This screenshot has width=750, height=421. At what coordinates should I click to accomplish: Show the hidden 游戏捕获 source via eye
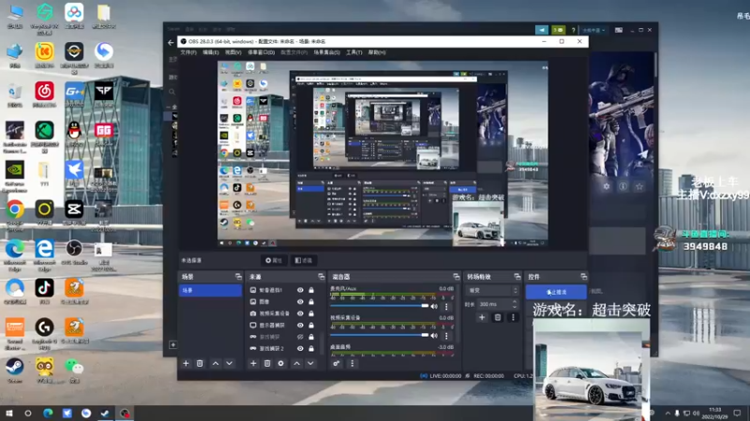300,337
